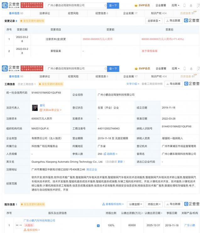Click 查一下 search button above 变更记录
Viewport: 200px width, 233px height.
pyautogui.click(x=113, y=6)
